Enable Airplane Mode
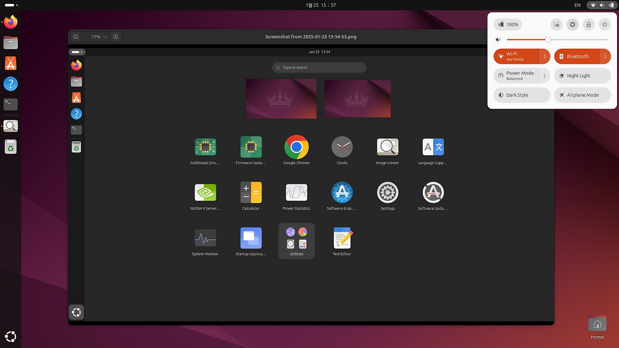 point(582,95)
